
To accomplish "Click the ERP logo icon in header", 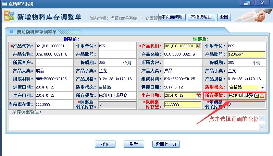I will (x=9, y=16).
